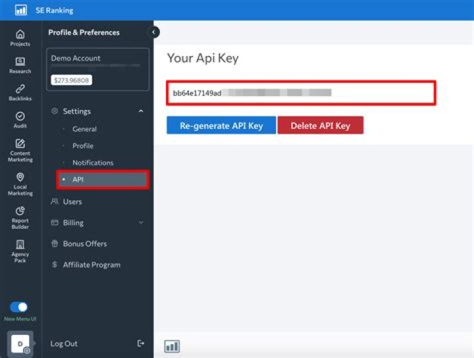Open the Agency Pack icon

(x=20, y=244)
